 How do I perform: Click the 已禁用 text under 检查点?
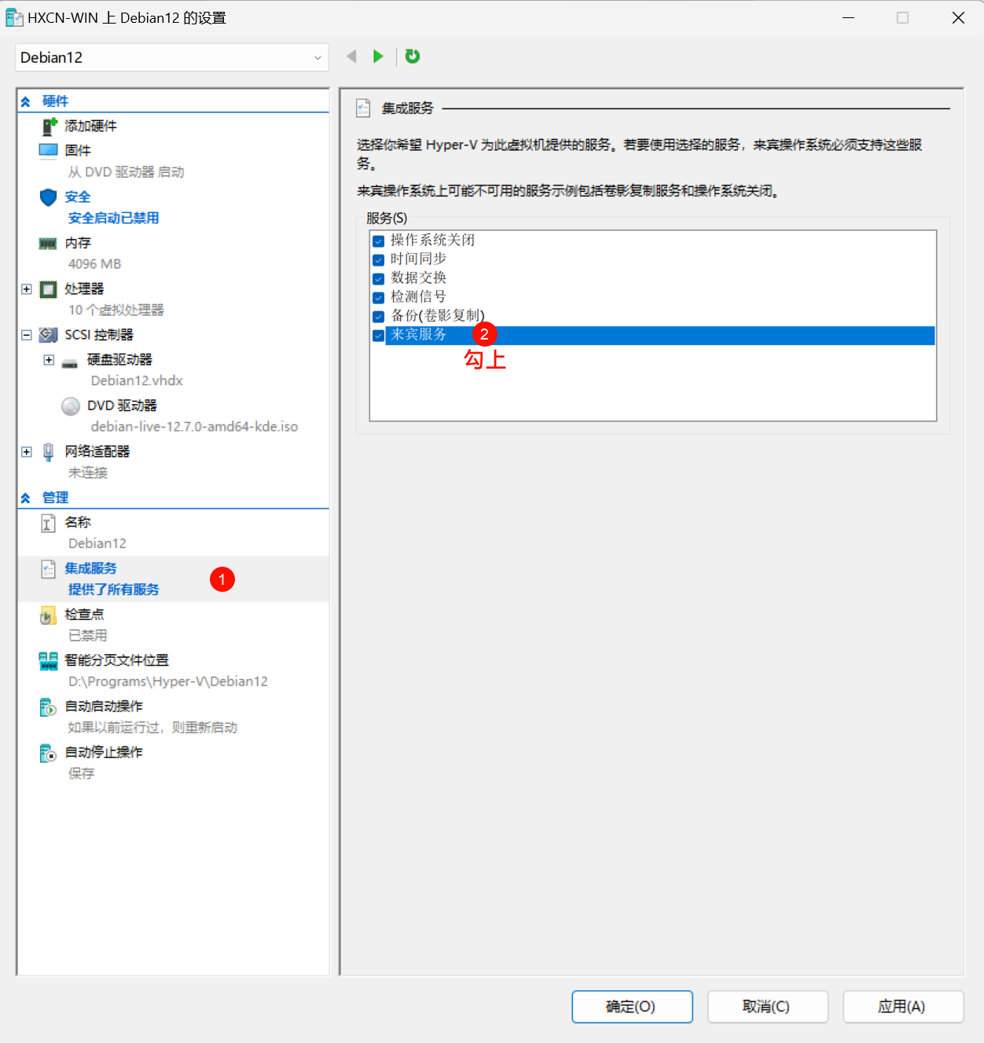pyautogui.click(x=87, y=635)
